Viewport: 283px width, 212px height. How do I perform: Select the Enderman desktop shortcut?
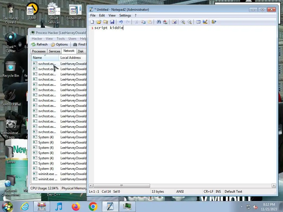click(x=75, y=12)
